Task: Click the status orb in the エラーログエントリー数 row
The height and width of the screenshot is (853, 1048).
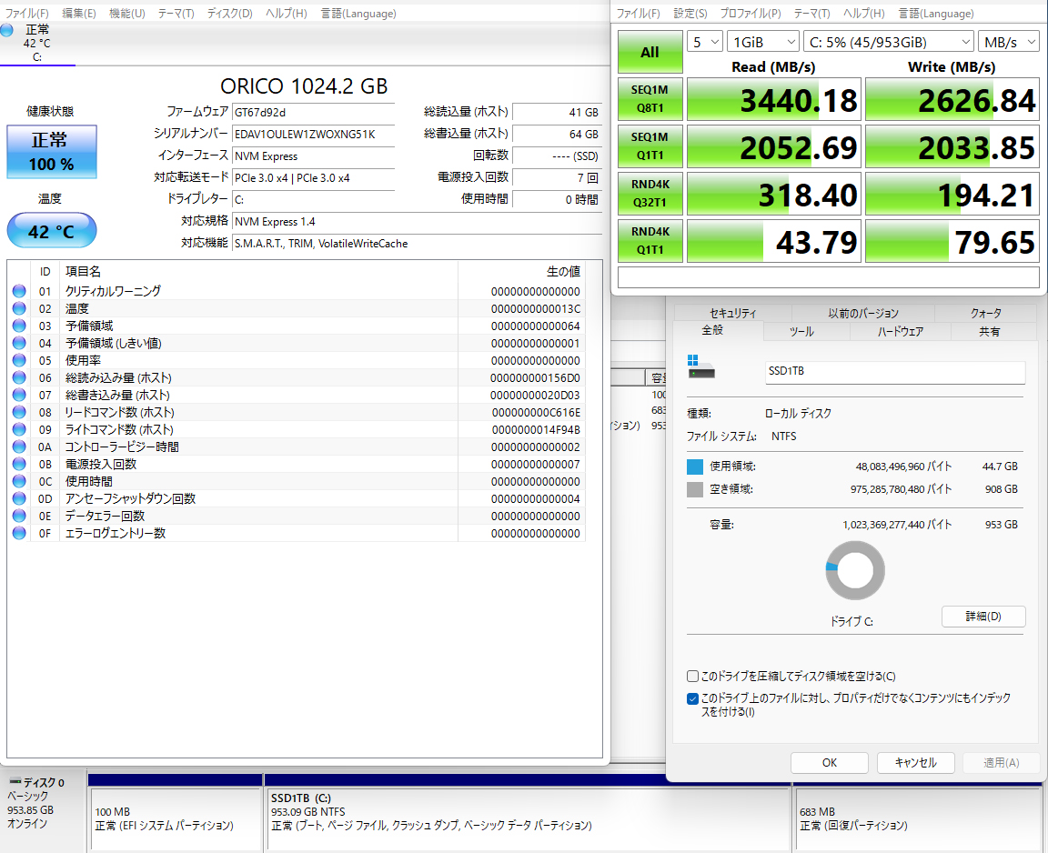Action: coord(19,533)
